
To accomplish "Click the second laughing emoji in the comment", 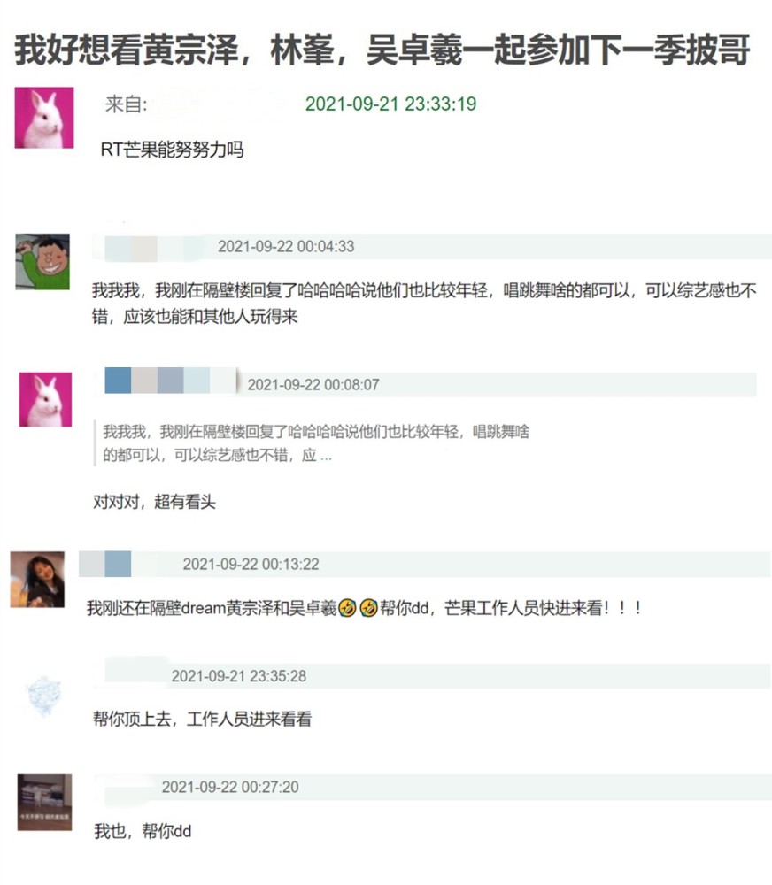I will [369, 608].
